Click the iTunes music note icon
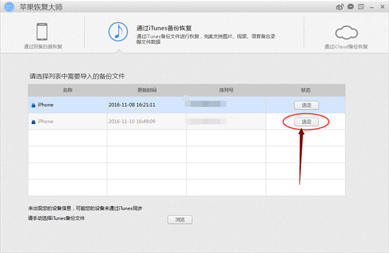Image resolution: width=389 pixels, height=253 pixels. coord(118,32)
